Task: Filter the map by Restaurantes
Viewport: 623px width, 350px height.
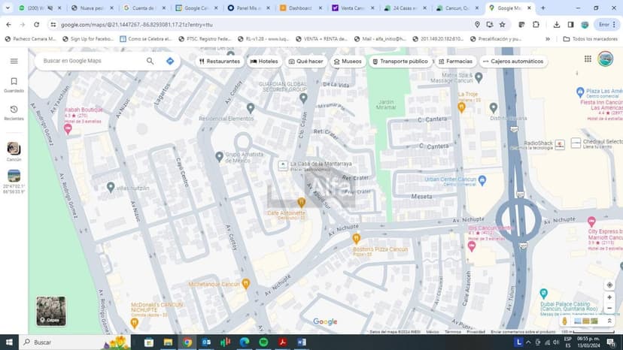Action: tap(220, 61)
